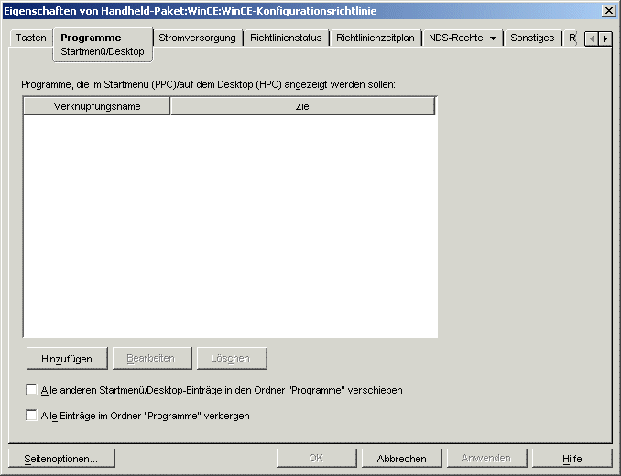
Task: Click the Verknüpfungsname column header
Action: click(x=97, y=106)
